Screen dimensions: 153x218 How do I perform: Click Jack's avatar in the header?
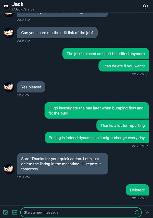click(x=6, y=6)
